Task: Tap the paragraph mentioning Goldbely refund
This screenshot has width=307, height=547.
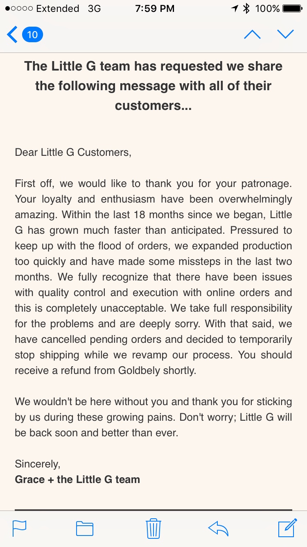Action: pyautogui.click(x=153, y=277)
